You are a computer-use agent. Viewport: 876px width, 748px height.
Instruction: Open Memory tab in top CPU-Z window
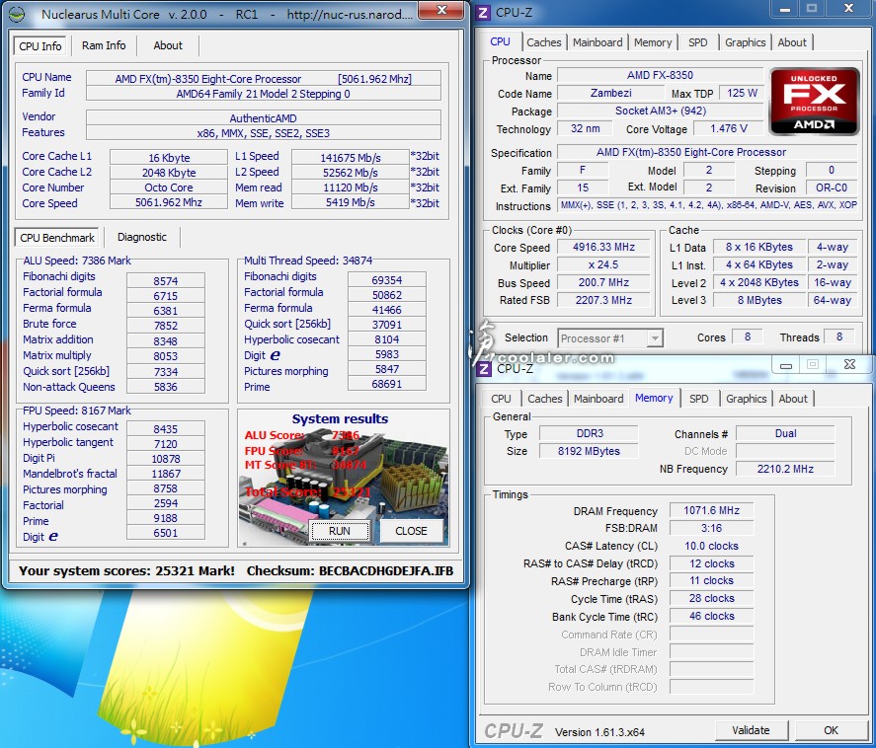[653, 42]
